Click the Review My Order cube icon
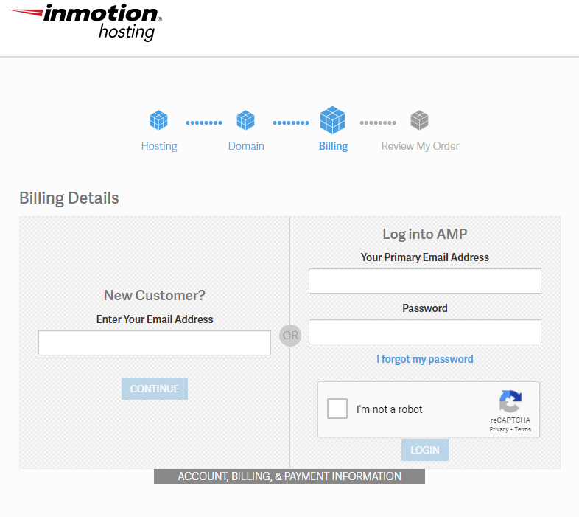The image size is (579, 517). click(x=419, y=120)
